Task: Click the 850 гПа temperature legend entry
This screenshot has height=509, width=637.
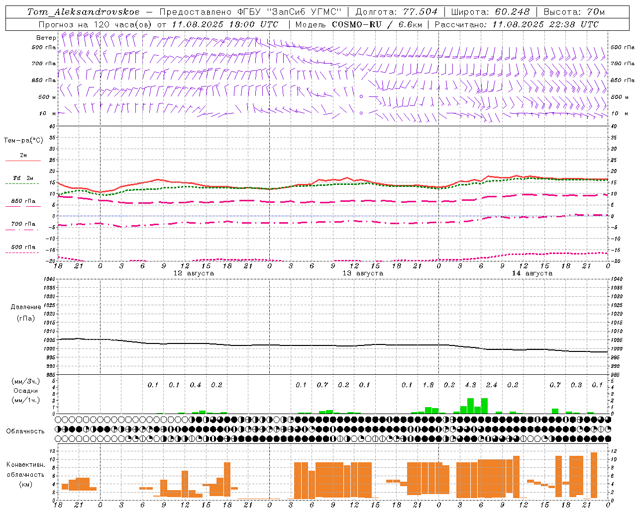Action: click(x=23, y=201)
